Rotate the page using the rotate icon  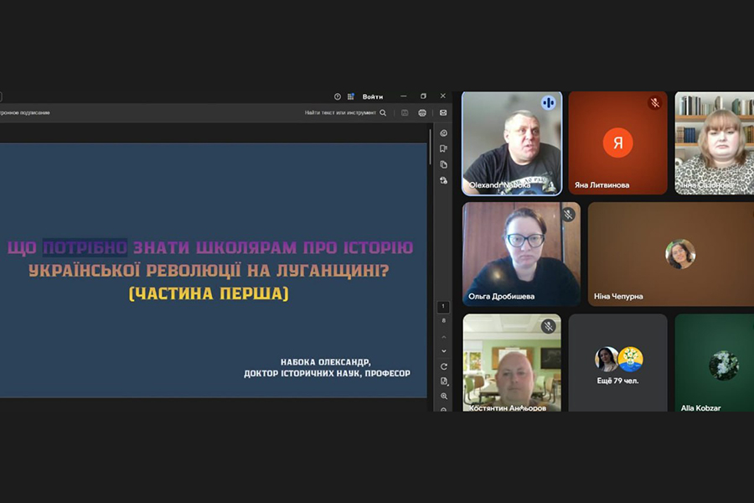tap(443, 366)
